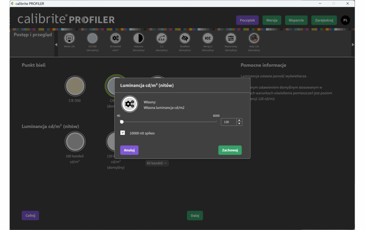Click the "Pomocne informacje" heading
Screen dimensions: 365x230
coord(263,65)
